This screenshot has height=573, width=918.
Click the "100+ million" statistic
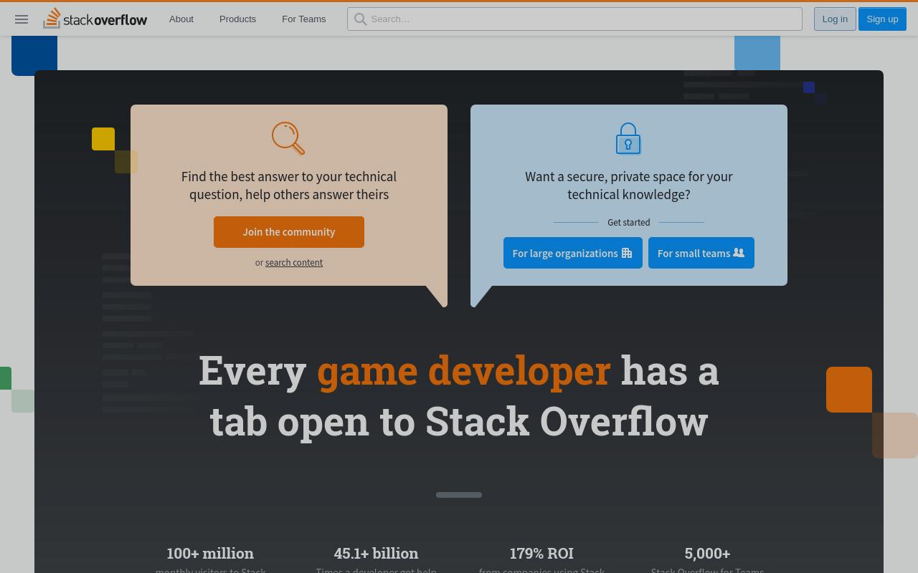(210, 553)
